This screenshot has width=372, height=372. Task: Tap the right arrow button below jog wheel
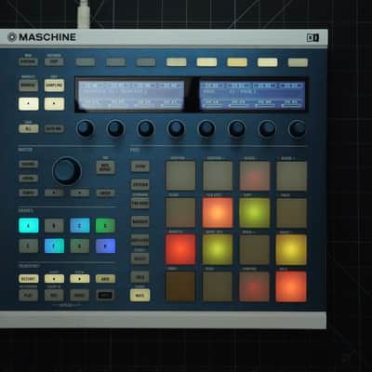80,193
